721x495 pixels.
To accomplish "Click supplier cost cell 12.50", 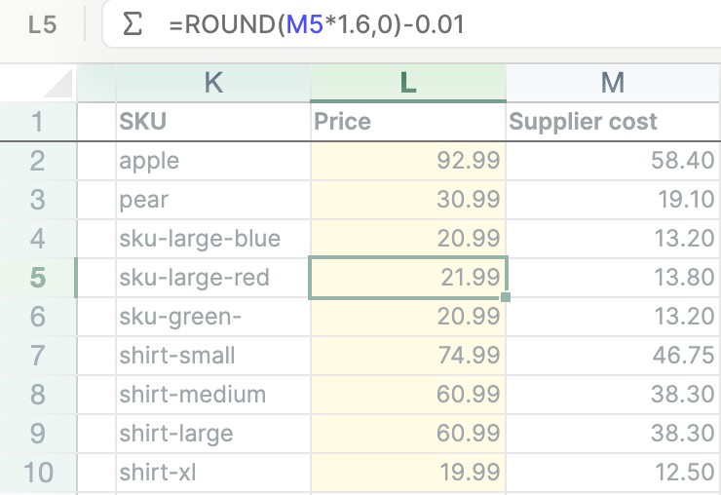I will click(x=614, y=473).
